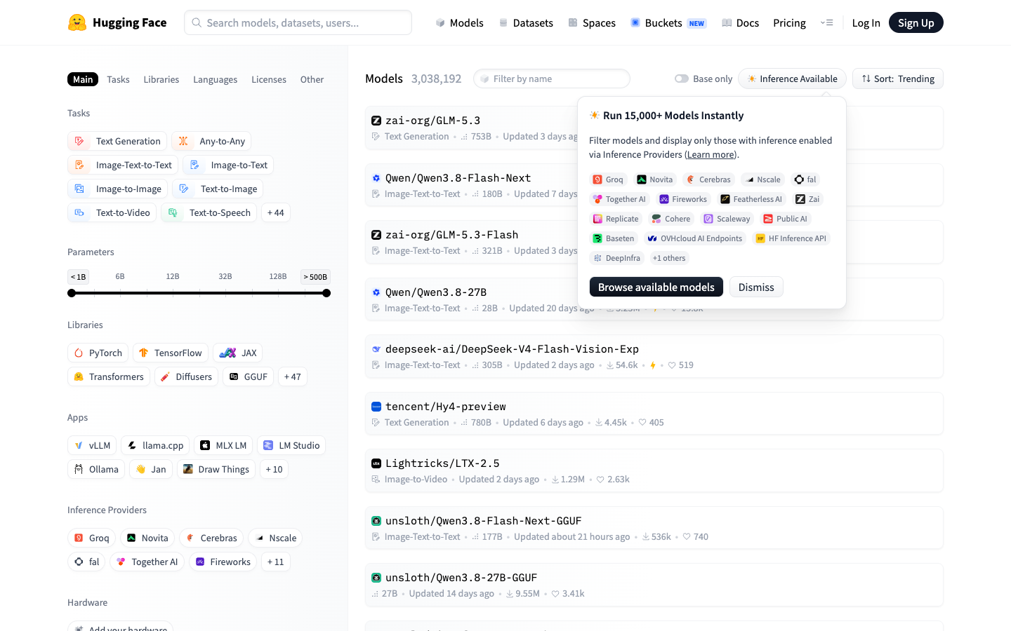
Task: Switch to the Licenses filter tab
Action: coord(269,79)
